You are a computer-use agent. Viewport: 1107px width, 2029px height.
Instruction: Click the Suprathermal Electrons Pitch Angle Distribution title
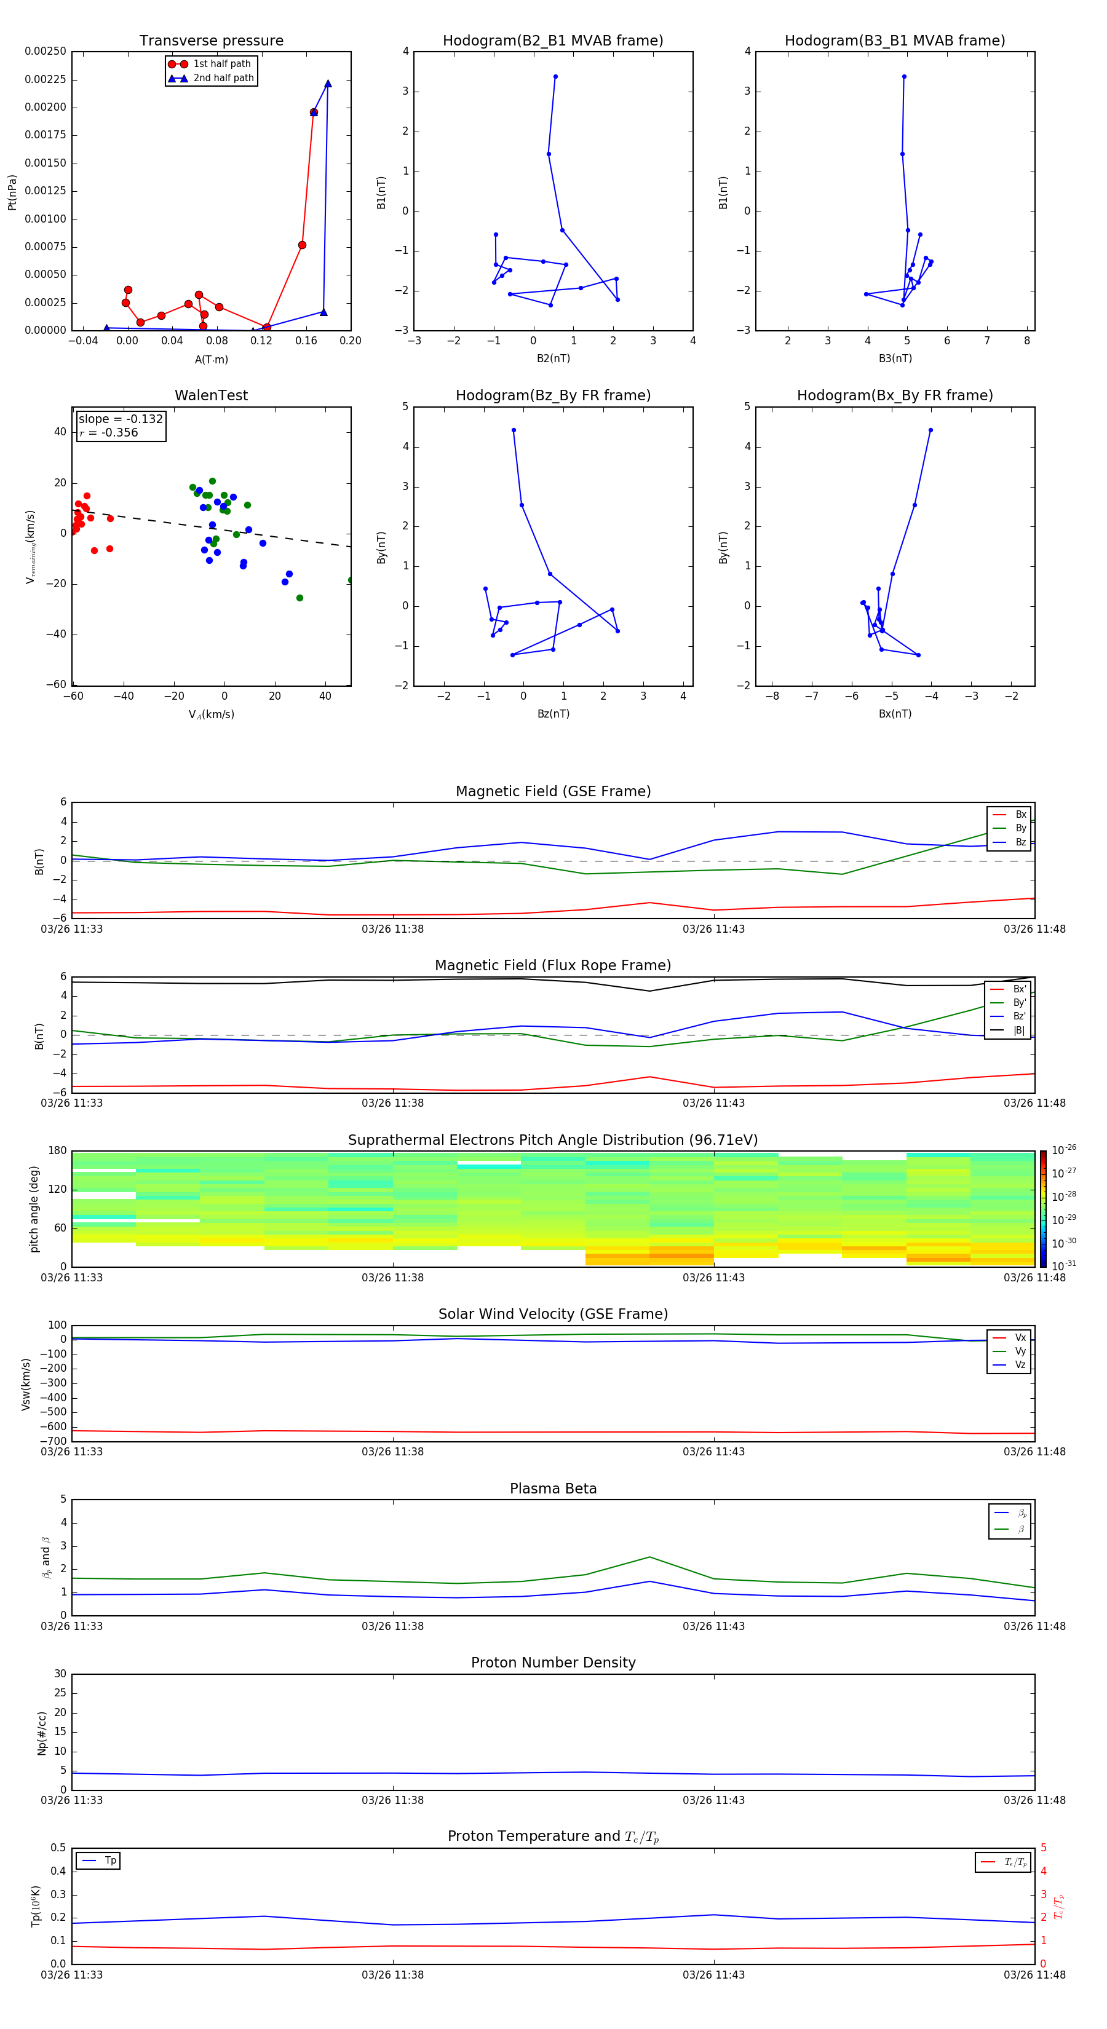pos(553,1140)
